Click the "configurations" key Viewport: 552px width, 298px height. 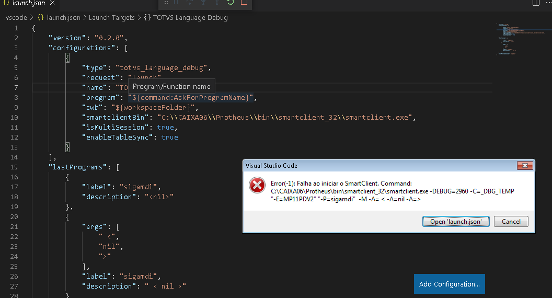coord(82,48)
